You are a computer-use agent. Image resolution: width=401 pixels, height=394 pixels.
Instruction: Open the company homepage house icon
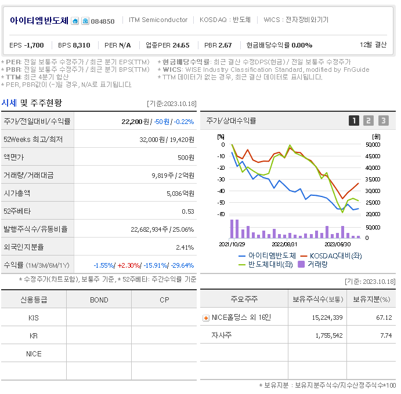(x=75, y=21)
